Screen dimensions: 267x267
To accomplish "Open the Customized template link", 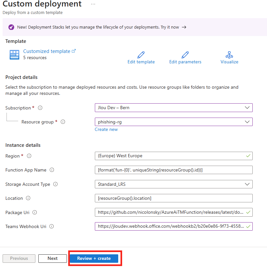I will click(x=49, y=51).
